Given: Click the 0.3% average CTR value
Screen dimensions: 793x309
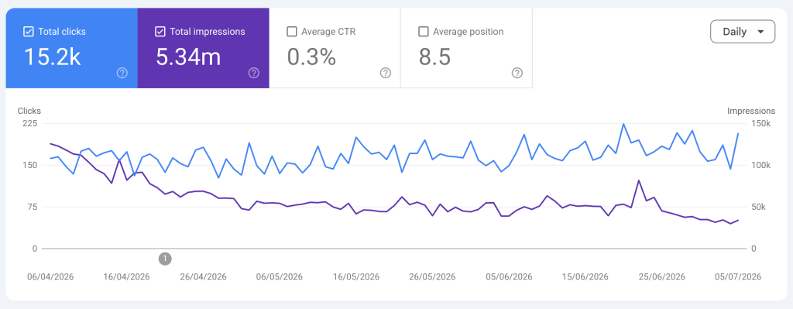Looking at the screenshot, I should (311, 57).
